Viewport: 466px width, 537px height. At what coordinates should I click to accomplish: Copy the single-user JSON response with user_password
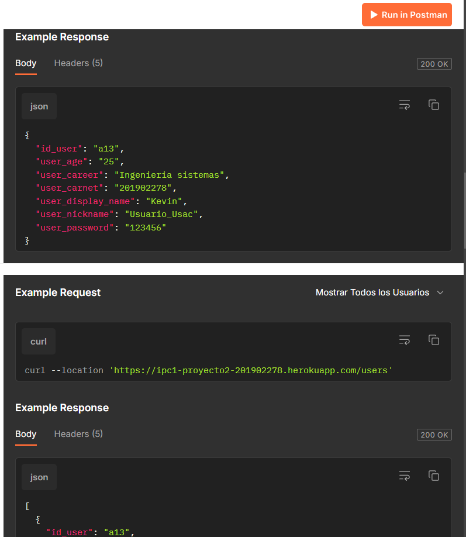pos(433,105)
